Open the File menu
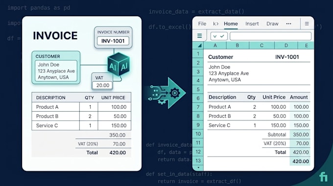333x186 pixels. pos(202,23)
